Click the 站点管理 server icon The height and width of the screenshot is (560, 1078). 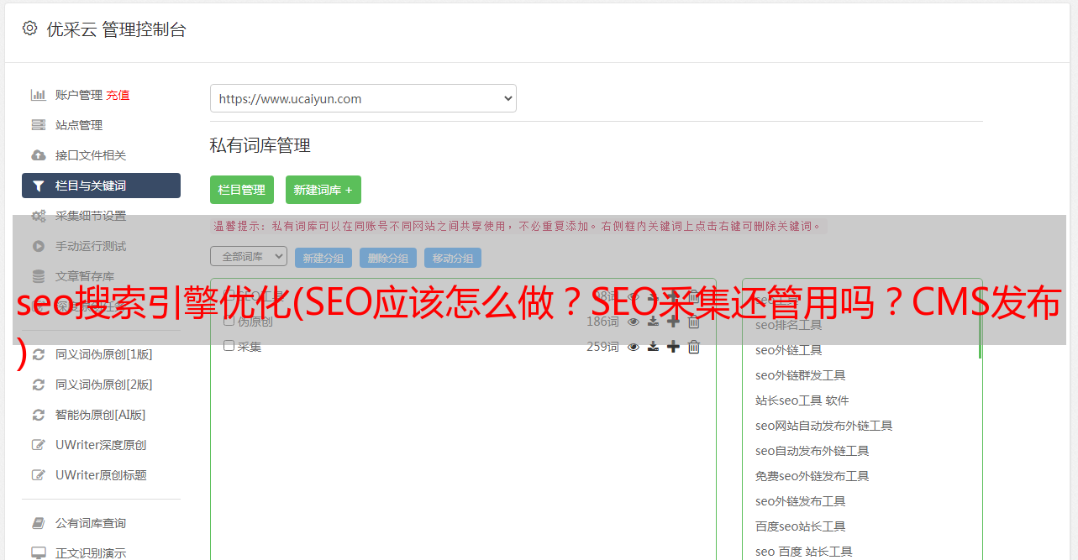tap(38, 125)
